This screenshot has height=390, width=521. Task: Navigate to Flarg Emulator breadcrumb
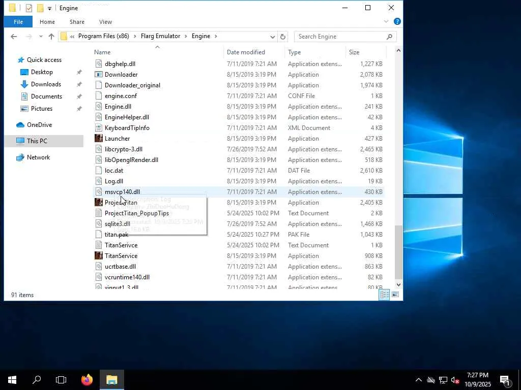coord(160,36)
